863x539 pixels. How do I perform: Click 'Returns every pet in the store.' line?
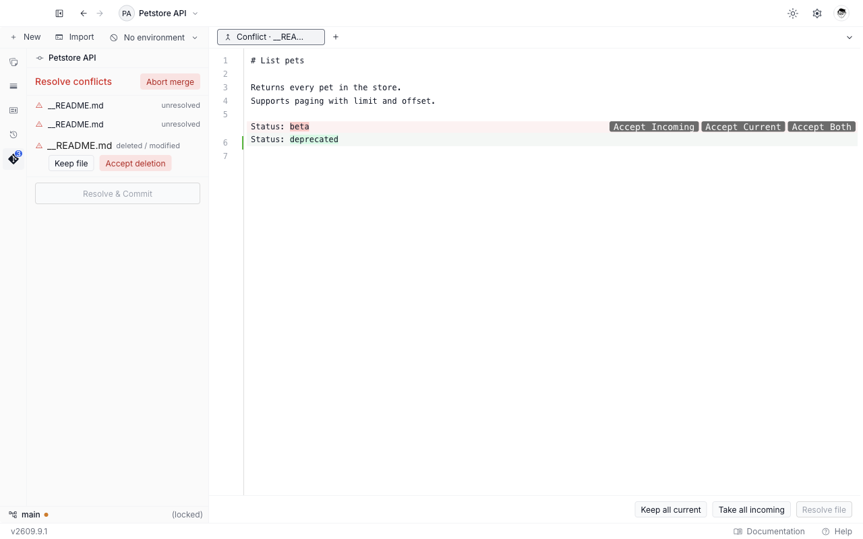[x=326, y=88]
